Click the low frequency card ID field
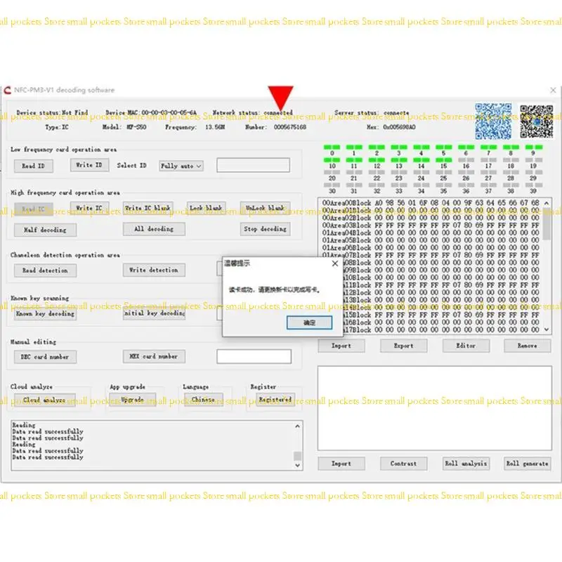 253,165
